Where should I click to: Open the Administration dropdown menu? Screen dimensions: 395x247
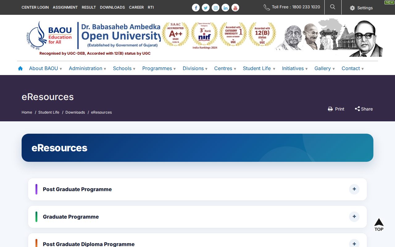tap(88, 69)
